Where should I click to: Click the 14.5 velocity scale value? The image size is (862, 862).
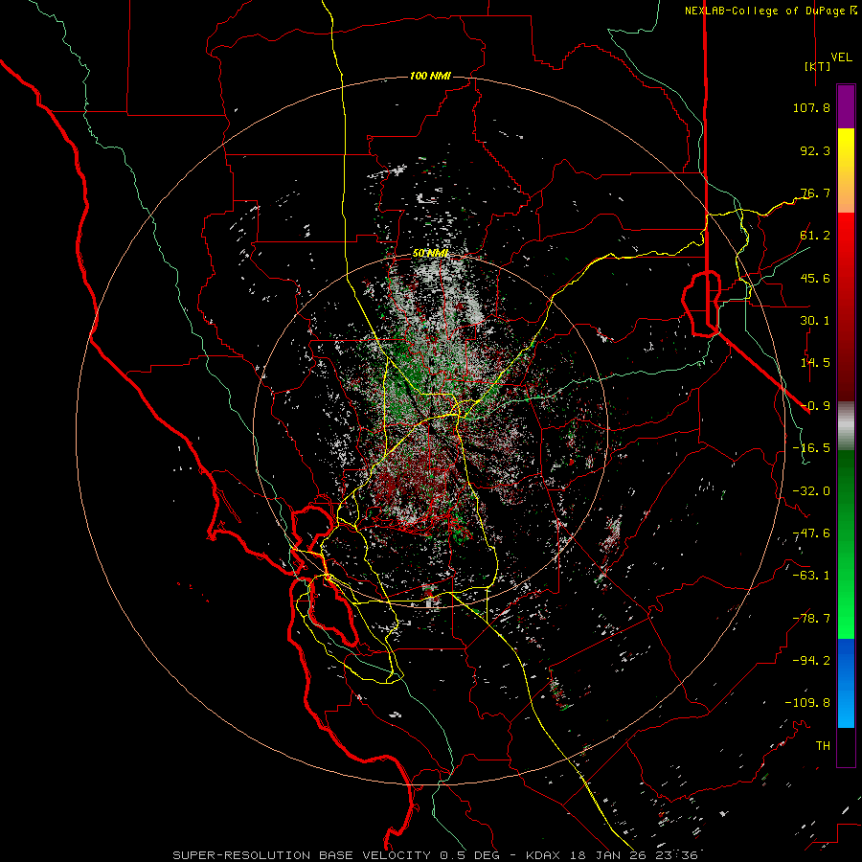coord(815,363)
